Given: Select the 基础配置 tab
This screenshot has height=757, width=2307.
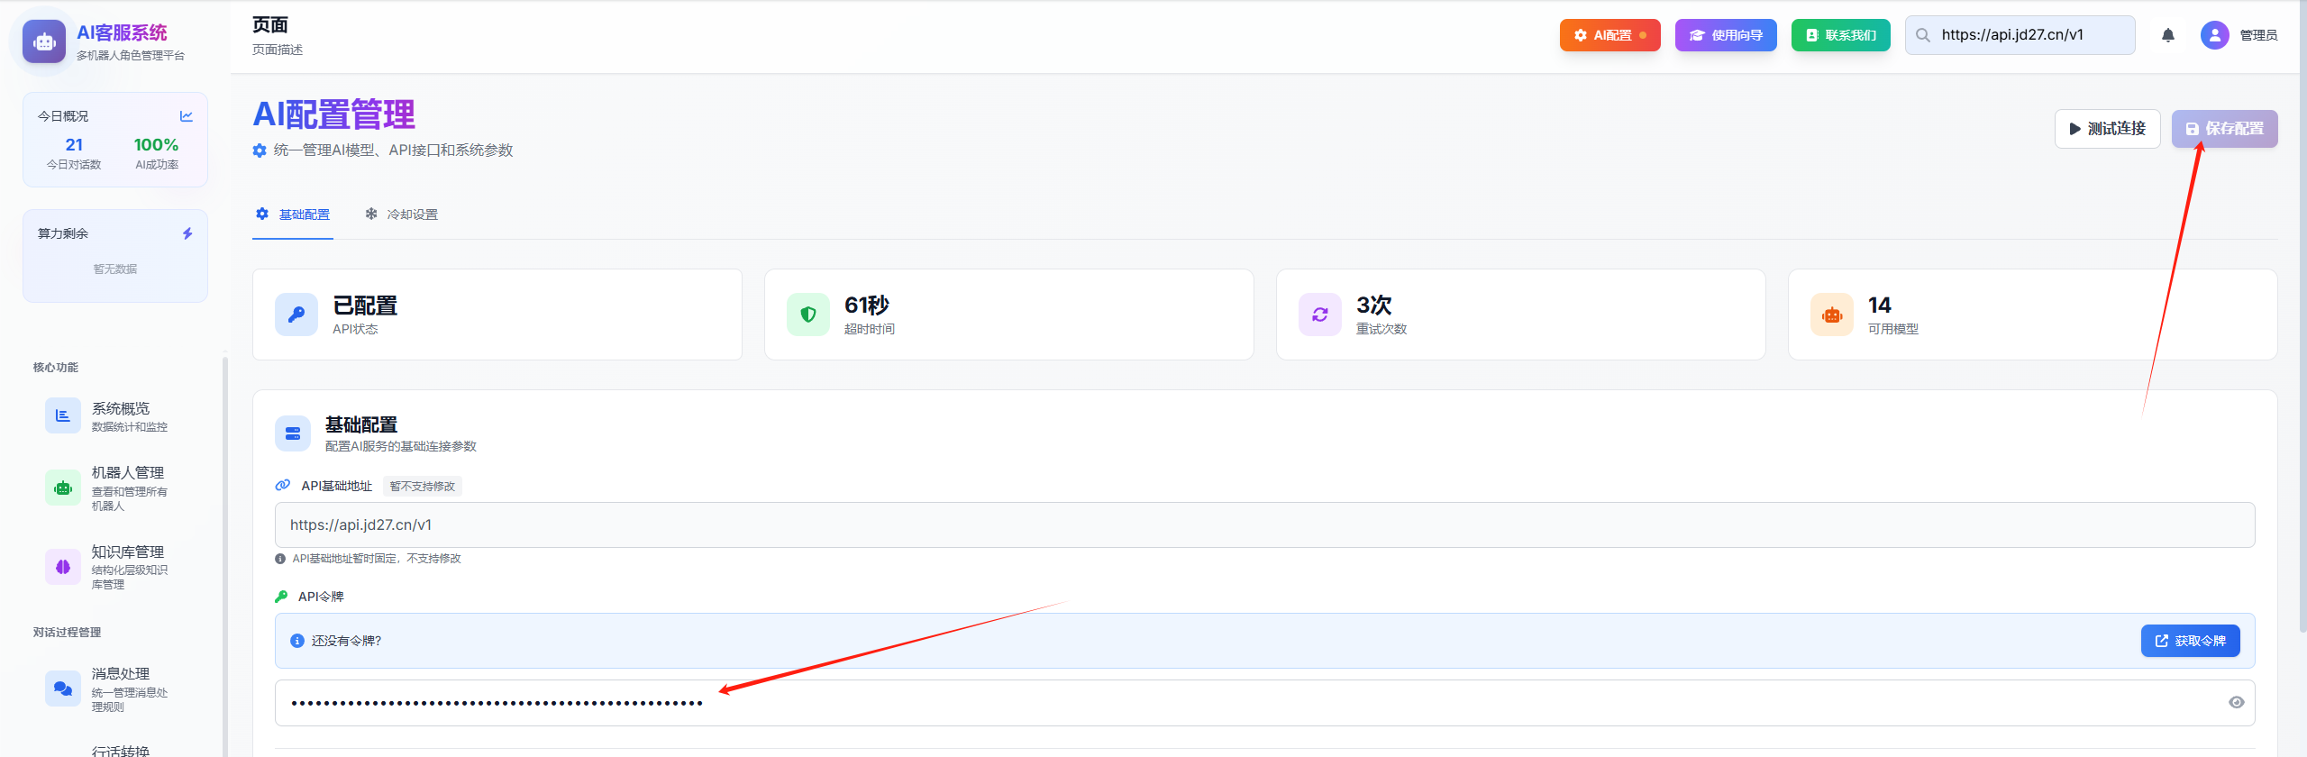Looking at the screenshot, I should click(293, 214).
